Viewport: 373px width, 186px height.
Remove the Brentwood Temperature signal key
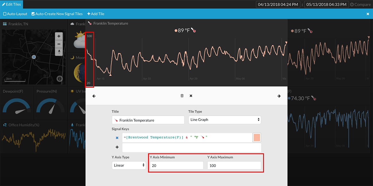coord(117,138)
